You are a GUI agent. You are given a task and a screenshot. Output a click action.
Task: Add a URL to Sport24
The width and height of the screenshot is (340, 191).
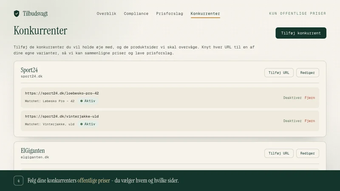[x=279, y=73]
